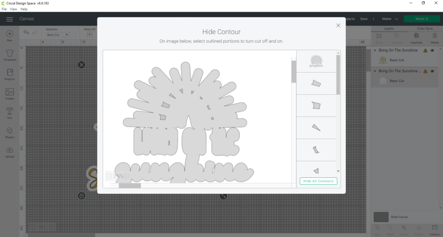Toggle the full image contour thumbnail

point(316,61)
